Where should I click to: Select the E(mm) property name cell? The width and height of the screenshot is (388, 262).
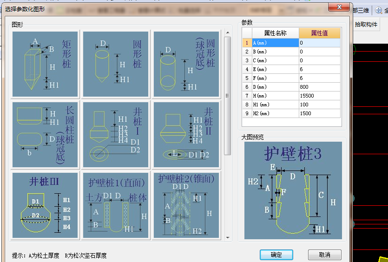pos(276,69)
